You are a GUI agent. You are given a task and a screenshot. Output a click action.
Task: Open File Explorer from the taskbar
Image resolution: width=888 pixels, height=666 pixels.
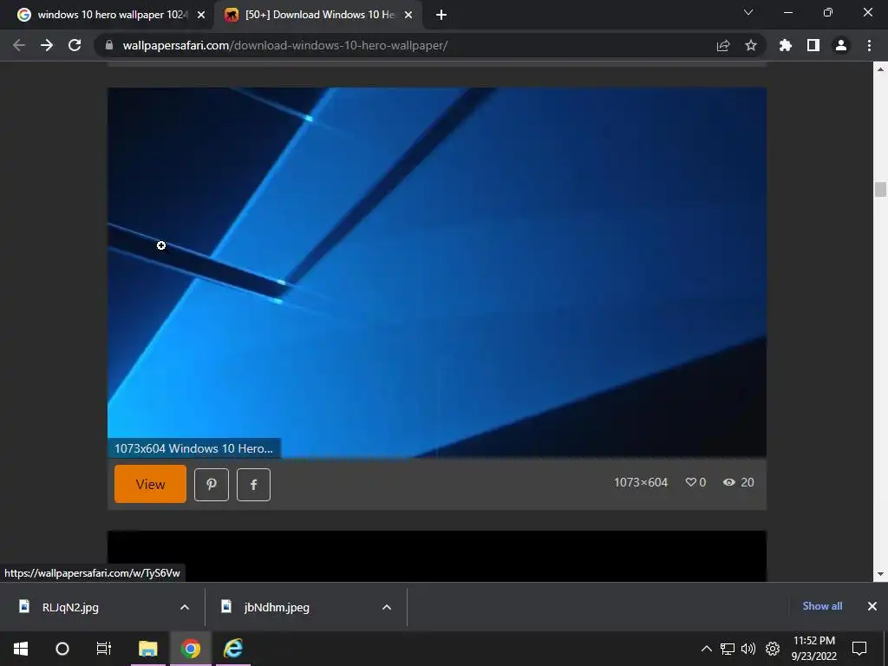pos(147,649)
